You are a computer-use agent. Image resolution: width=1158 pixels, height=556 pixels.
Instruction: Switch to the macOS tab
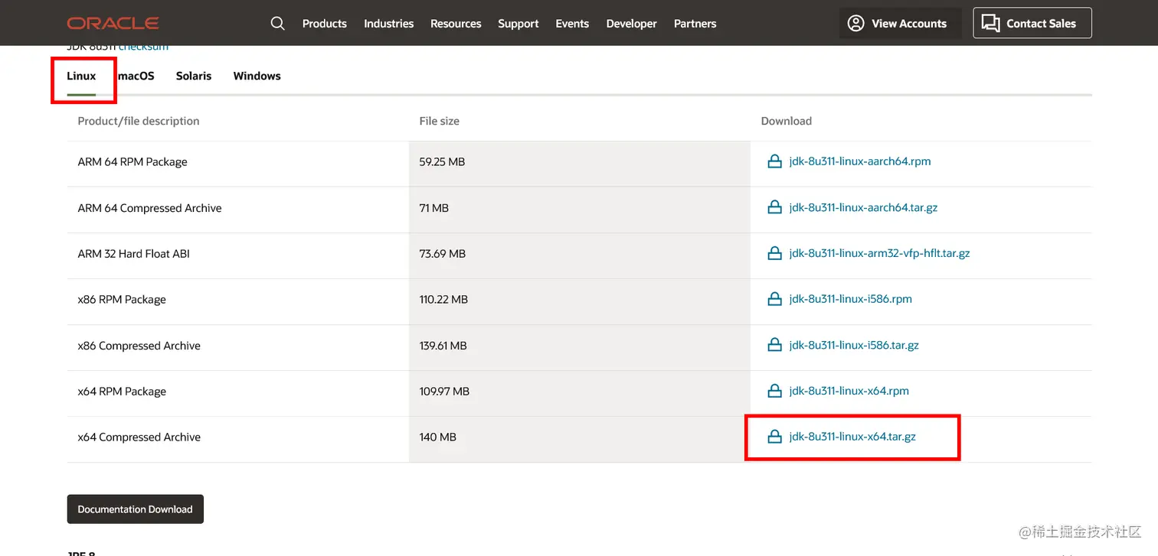(x=136, y=76)
